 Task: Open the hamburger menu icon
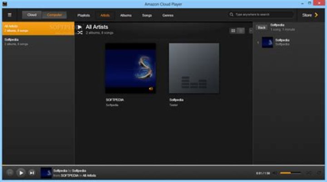point(10,15)
